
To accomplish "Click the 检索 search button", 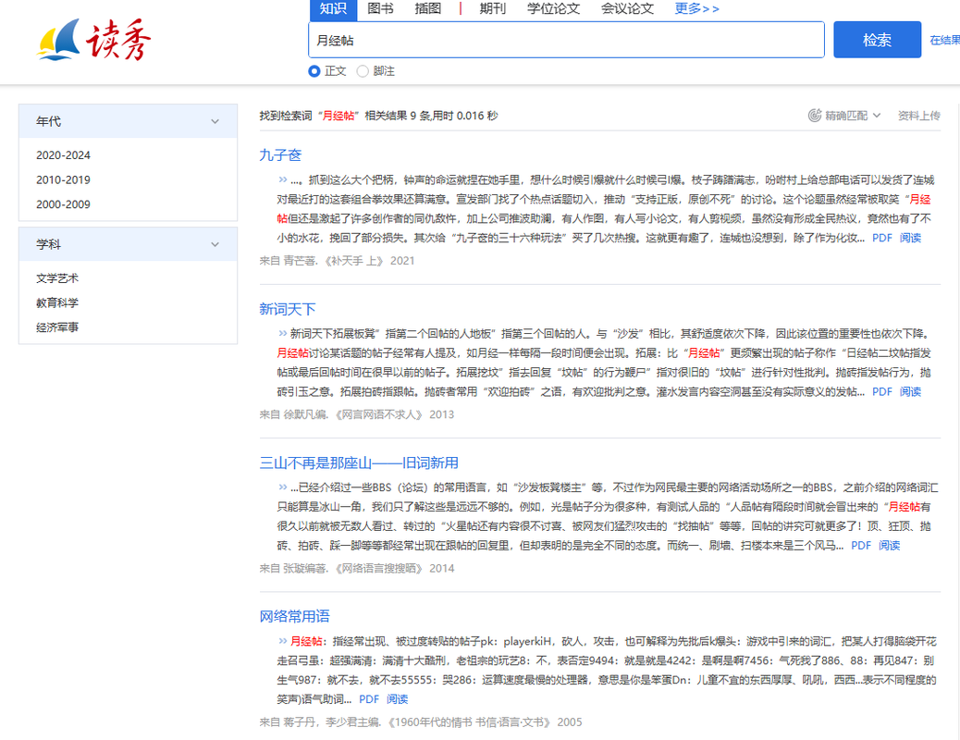I will [x=877, y=40].
